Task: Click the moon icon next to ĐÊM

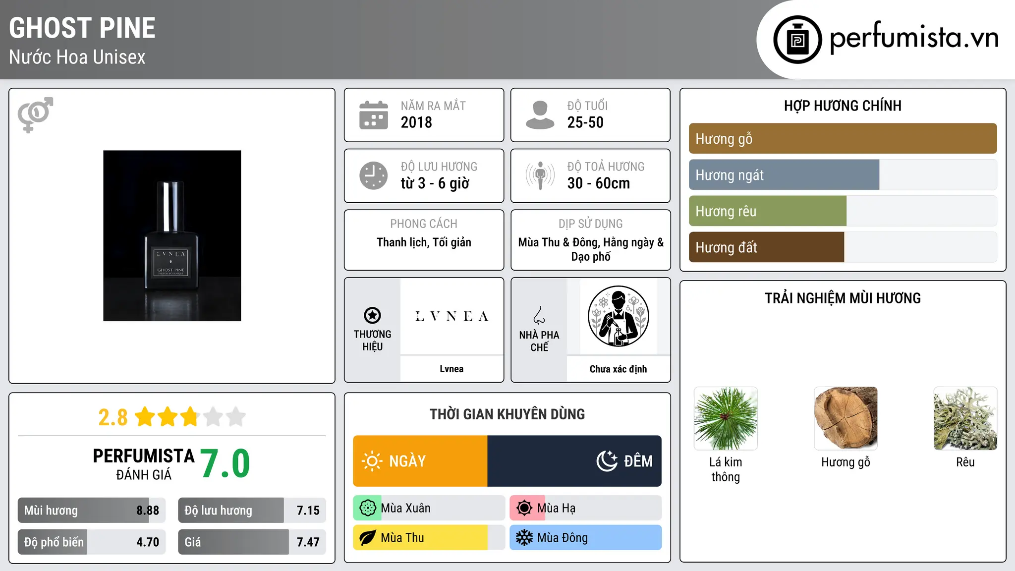Action: click(607, 461)
